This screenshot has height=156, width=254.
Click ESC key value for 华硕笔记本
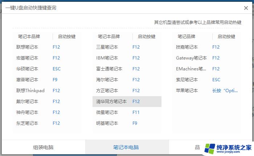point(57,69)
